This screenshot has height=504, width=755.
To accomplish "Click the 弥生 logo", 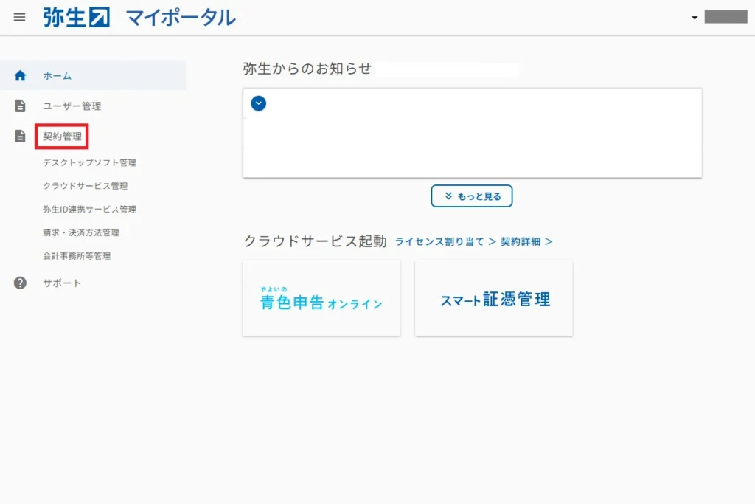I will pyautogui.click(x=77, y=18).
